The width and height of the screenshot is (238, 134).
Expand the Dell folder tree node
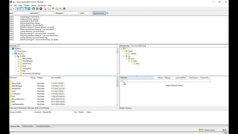coord(18,71)
